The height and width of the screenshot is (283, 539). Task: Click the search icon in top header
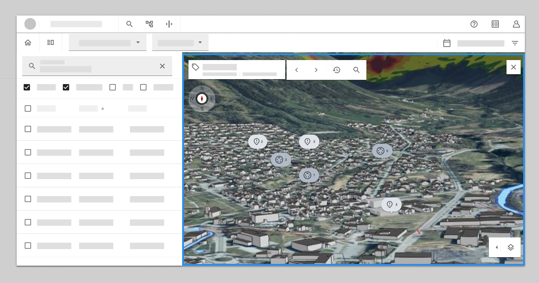(130, 24)
